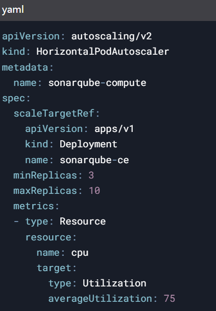Click the cpu name value
This screenshot has height=311, width=216.
pos(80,253)
